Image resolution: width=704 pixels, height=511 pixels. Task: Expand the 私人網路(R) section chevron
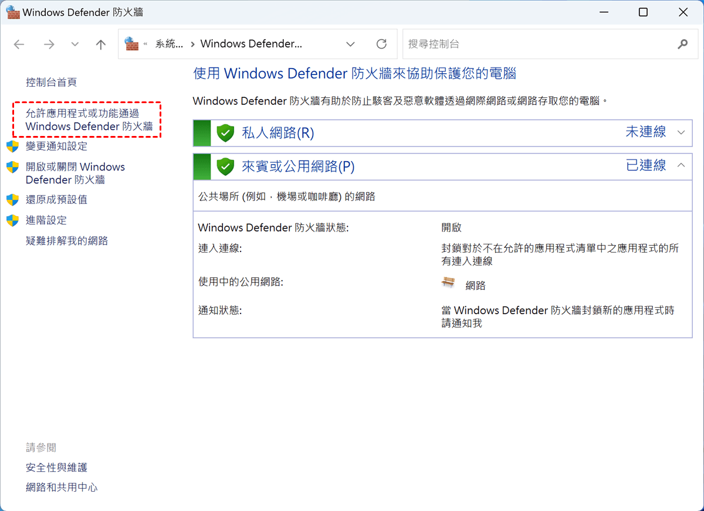(681, 132)
